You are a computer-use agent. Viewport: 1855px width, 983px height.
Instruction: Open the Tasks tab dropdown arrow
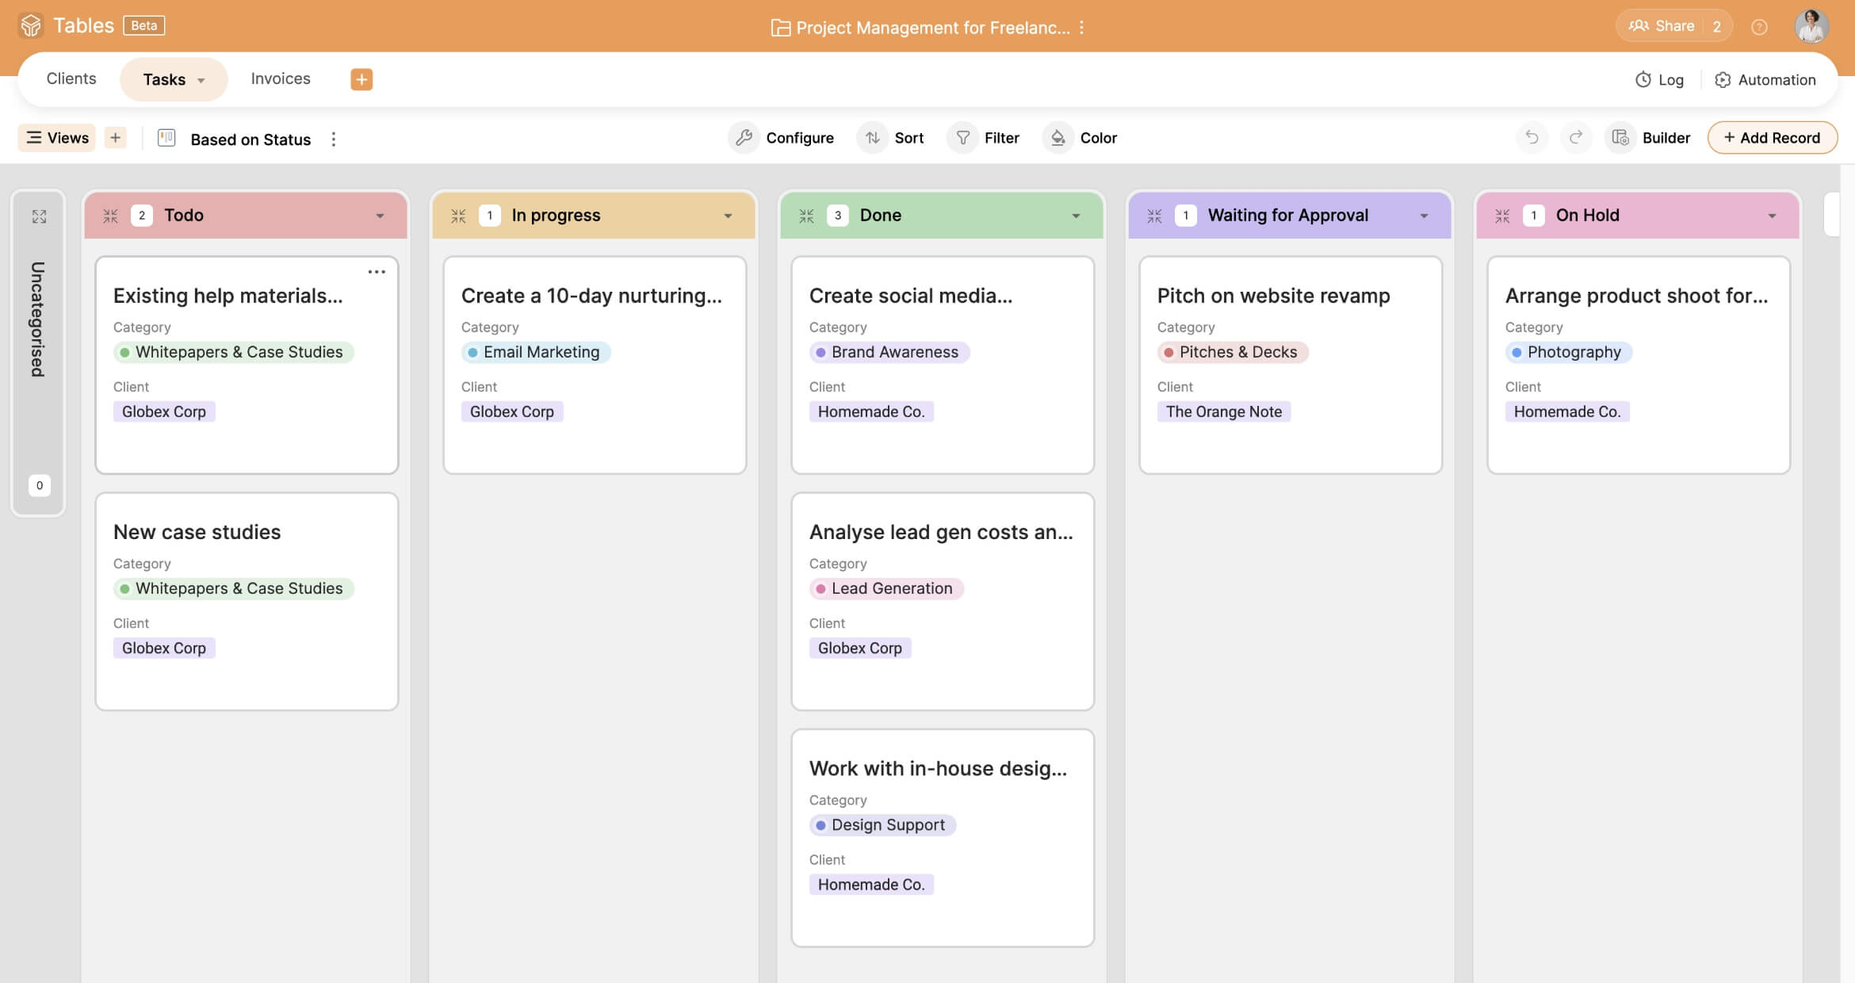point(201,80)
